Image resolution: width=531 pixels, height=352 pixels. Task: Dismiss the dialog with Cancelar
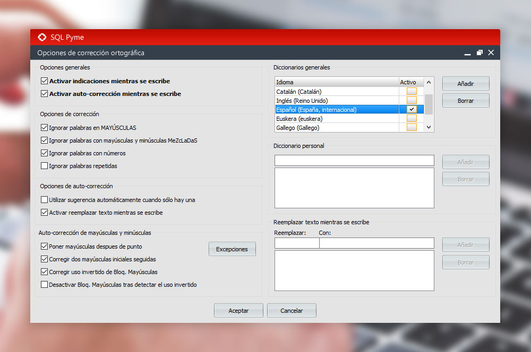pyautogui.click(x=292, y=310)
